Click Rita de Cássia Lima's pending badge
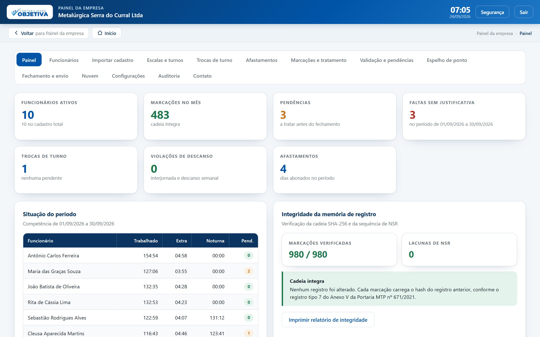The height and width of the screenshot is (337, 540). [x=248, y=302]
